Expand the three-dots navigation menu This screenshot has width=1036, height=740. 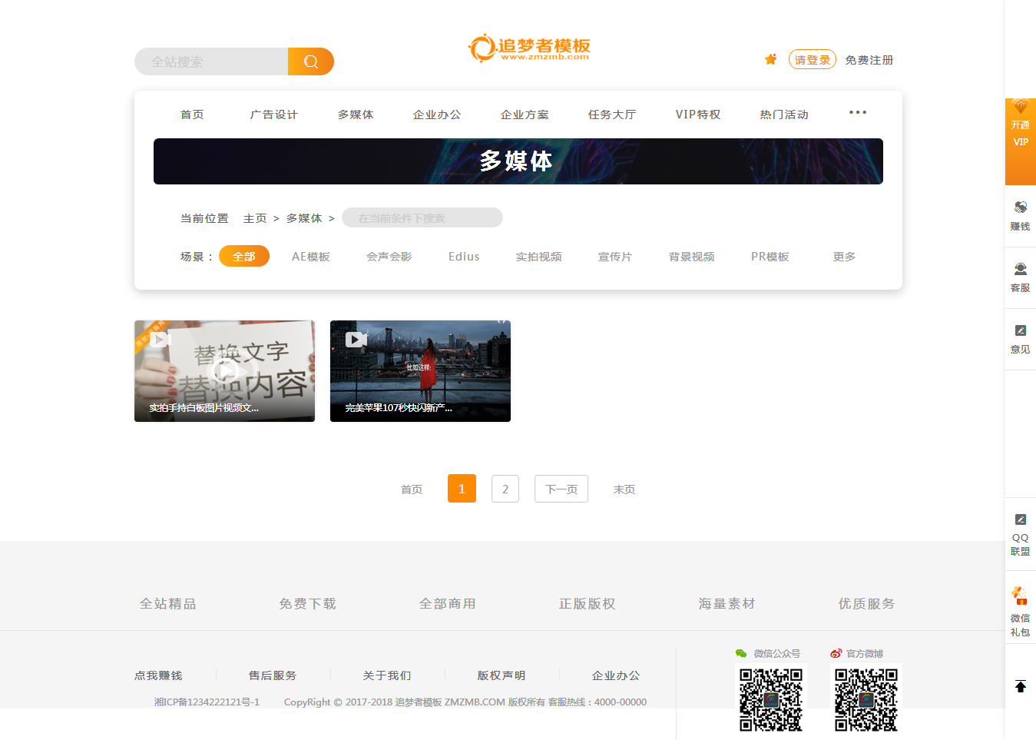pos(857,113)
